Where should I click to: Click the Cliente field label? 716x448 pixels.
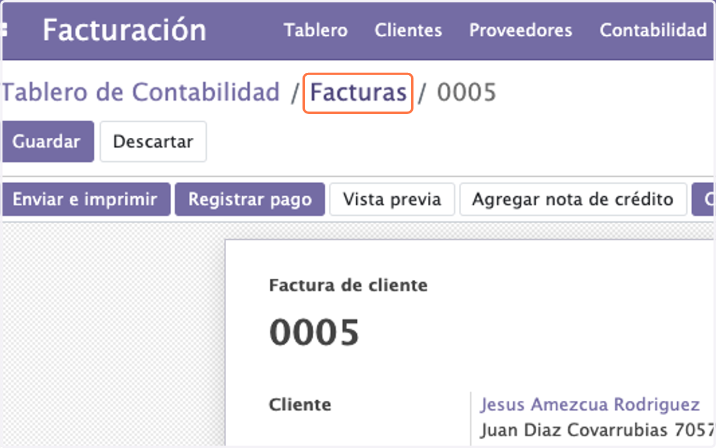tap(300, 404)
